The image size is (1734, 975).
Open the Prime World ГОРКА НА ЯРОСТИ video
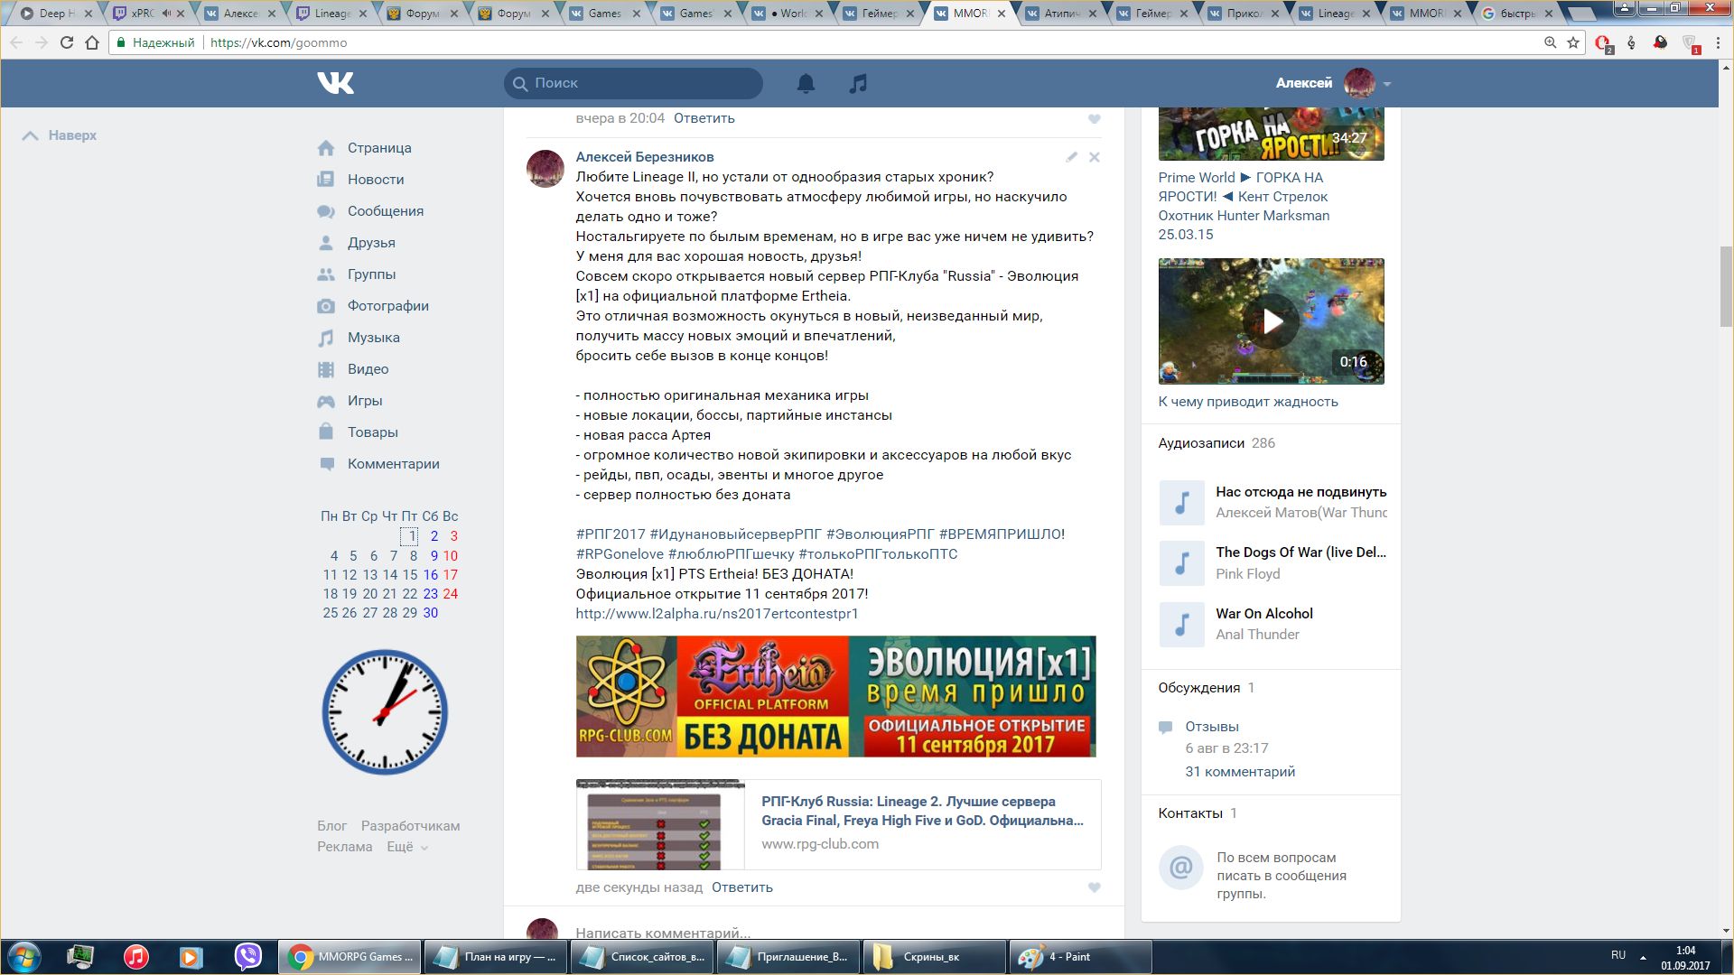[x=1272, y=134]
